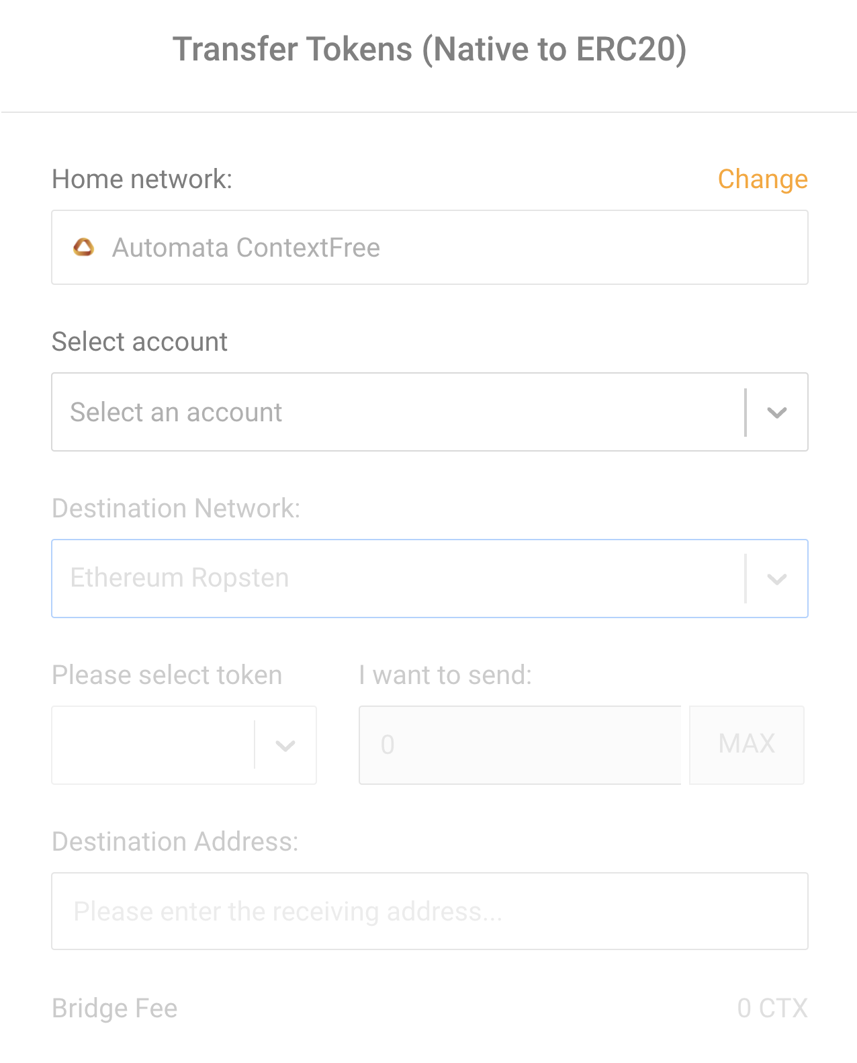Image resolution: width=857 pixels, height=1063 pixels.
Task: Click the Automata ContextFree home network field
Action: coord(430,247)
